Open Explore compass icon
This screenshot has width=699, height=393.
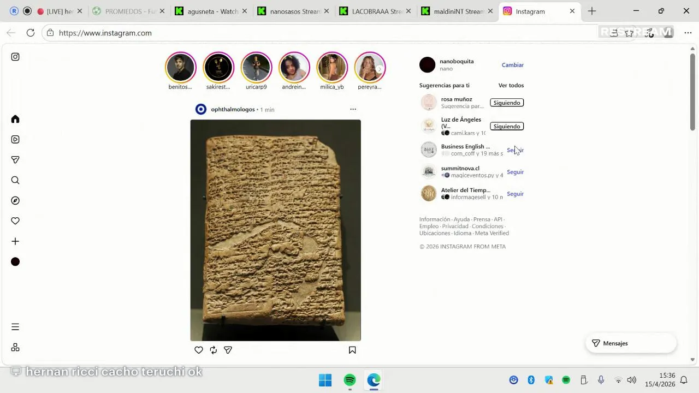15,200
